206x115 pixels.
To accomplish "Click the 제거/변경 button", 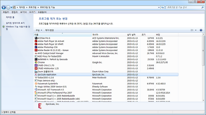I will (49, 30).
